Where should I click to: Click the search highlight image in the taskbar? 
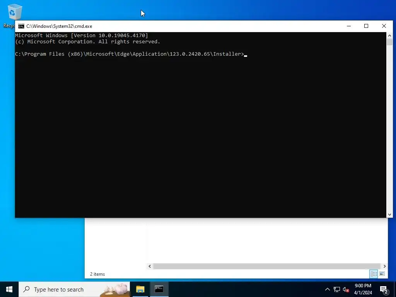115,289
